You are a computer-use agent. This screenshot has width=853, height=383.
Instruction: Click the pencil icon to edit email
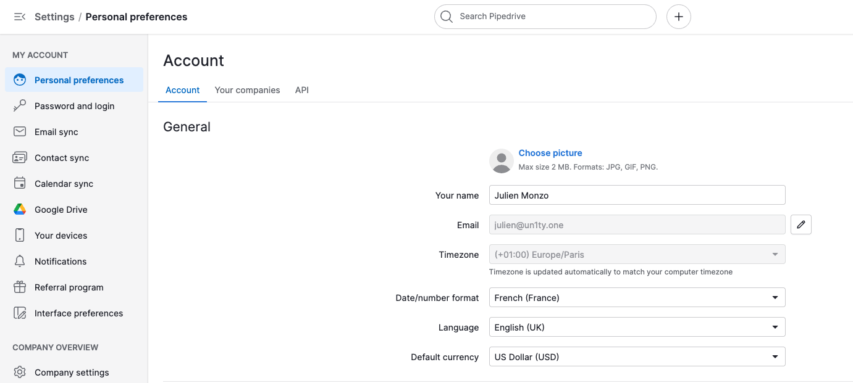800,225
